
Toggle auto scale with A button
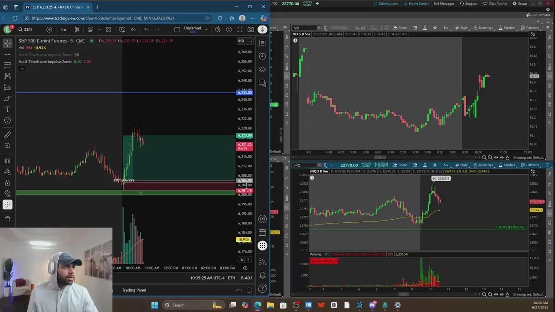pyautogui.click(x=242, y=260)
